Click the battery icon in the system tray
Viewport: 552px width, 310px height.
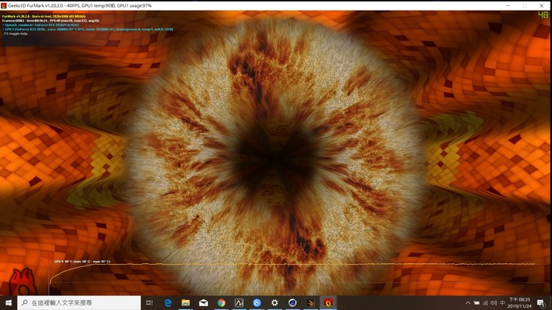click(477, 302)
